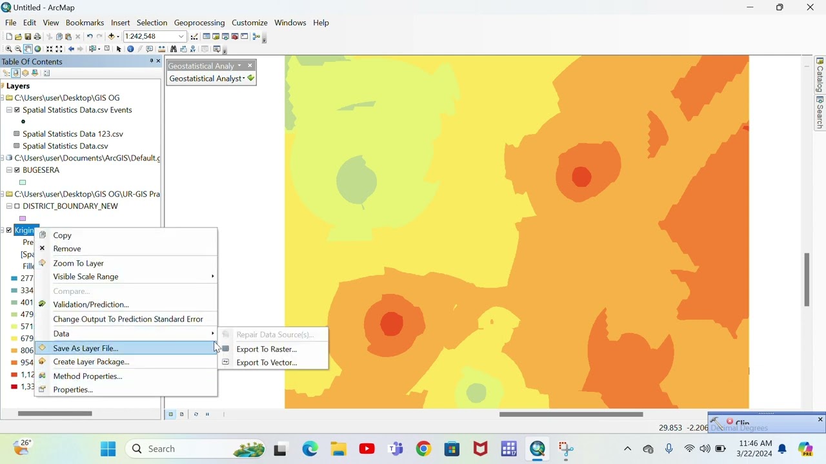
Task: Choose the Select Elements arrow tool
Action: coord(119,49)
